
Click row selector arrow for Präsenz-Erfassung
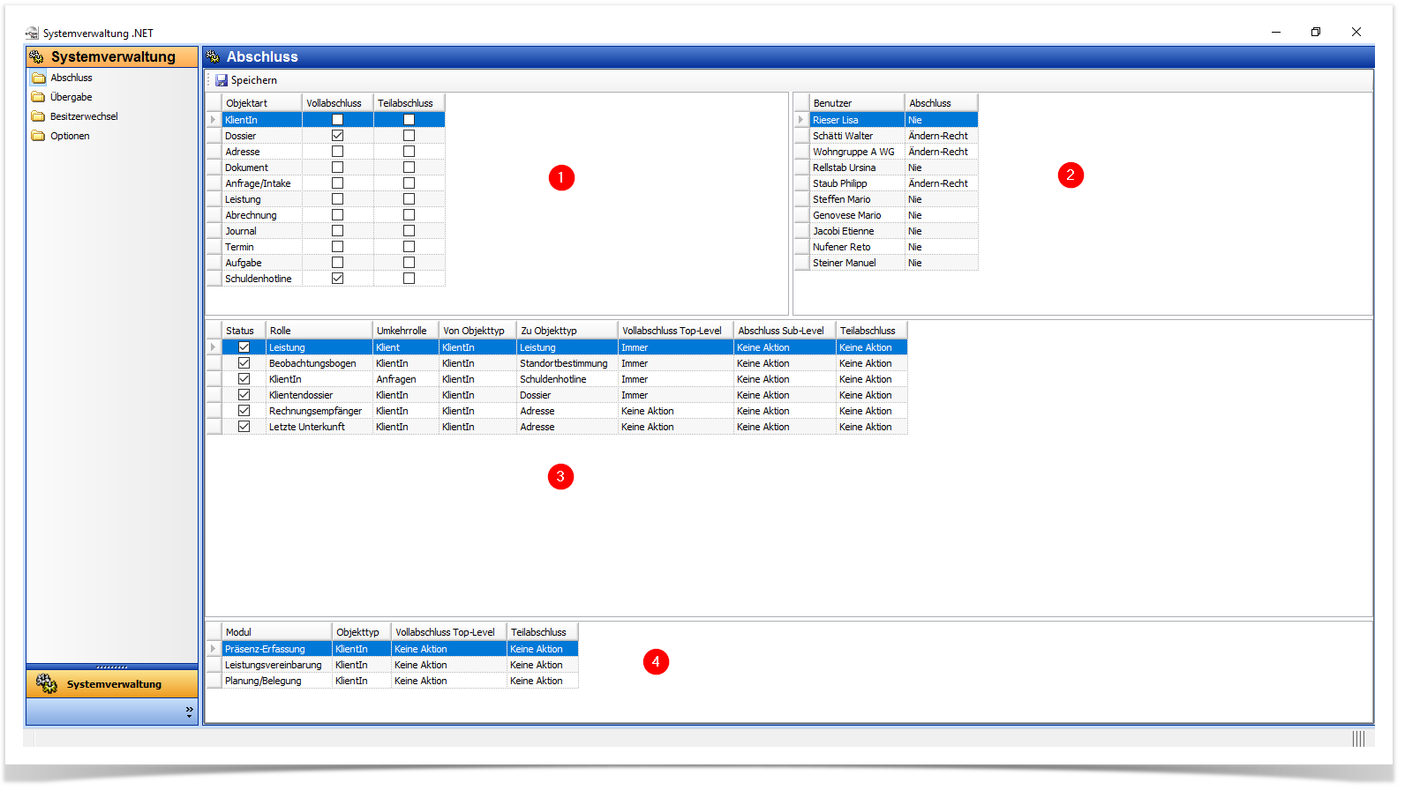coord(214,649)
